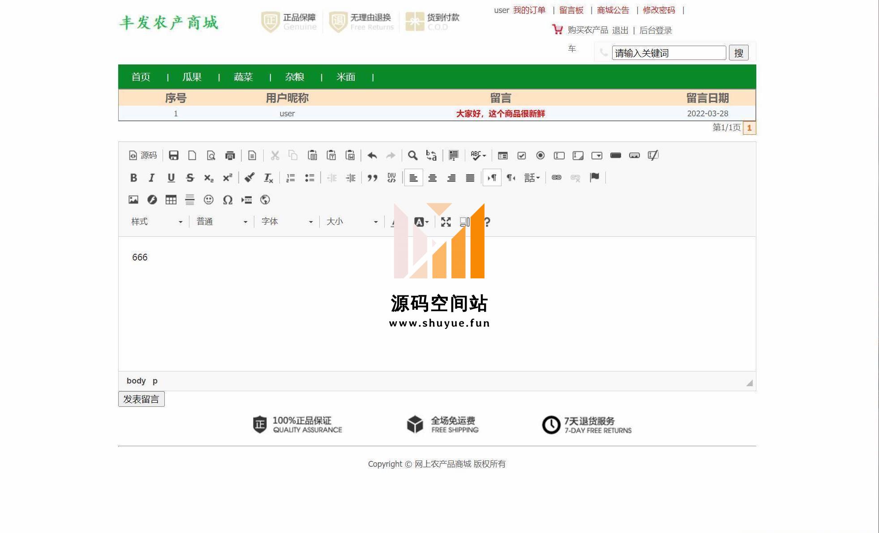Image resolution: width=879 pixels, height=533 pixels.
Task: Insert a horizontal line
Action: click(x=190, y=200)
